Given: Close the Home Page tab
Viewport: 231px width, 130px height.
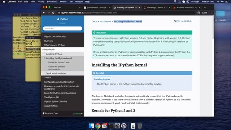Looking at the screenshot, I should tap(169, 8).
